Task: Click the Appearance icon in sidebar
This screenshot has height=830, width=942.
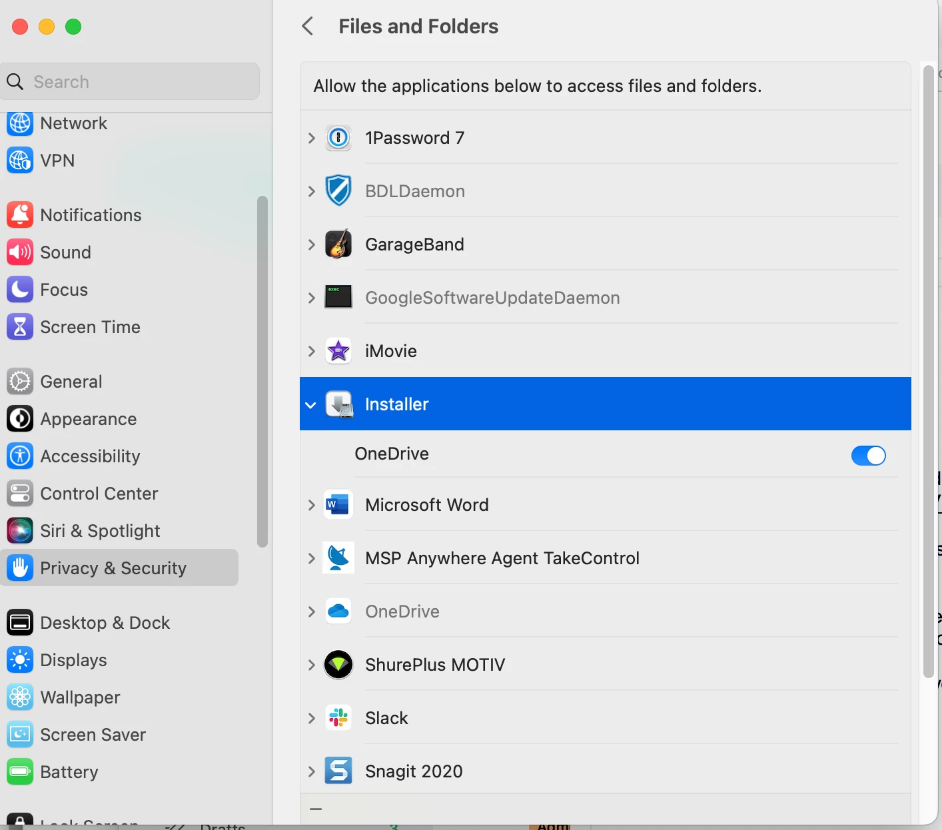Action: pos(20,419)
